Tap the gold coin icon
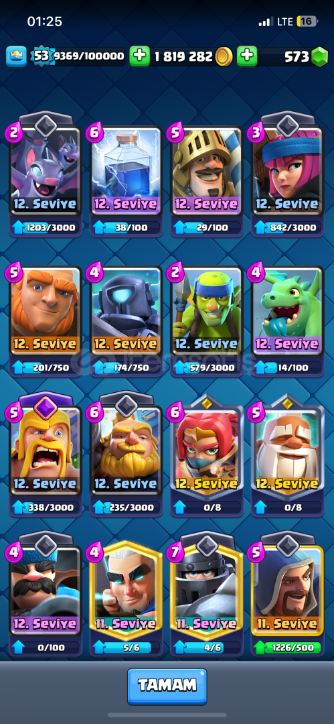 (x=224, y=56)
